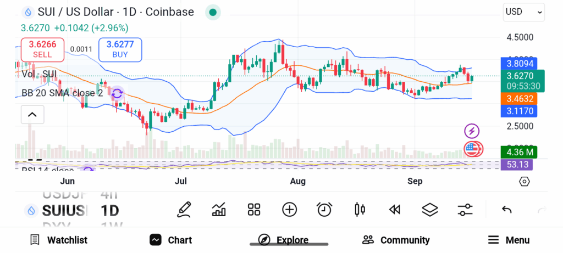Screen dimensions: 563x253
Task: Open the Menu tab
Action: point(509,240)
